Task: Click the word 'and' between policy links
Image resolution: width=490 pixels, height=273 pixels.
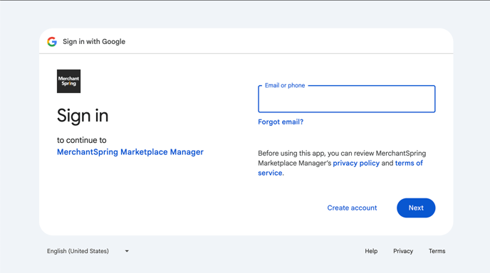Action: coord(387,164)
